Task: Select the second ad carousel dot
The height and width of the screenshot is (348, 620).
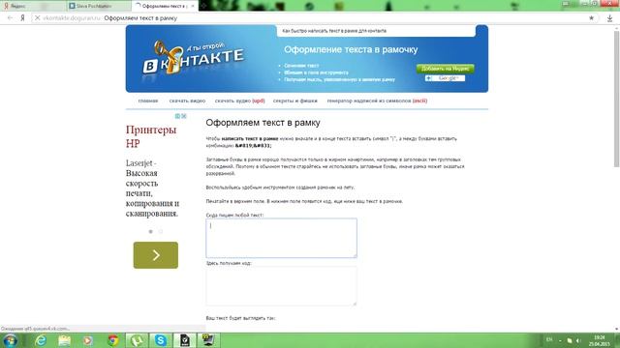Action: point(161,232)
